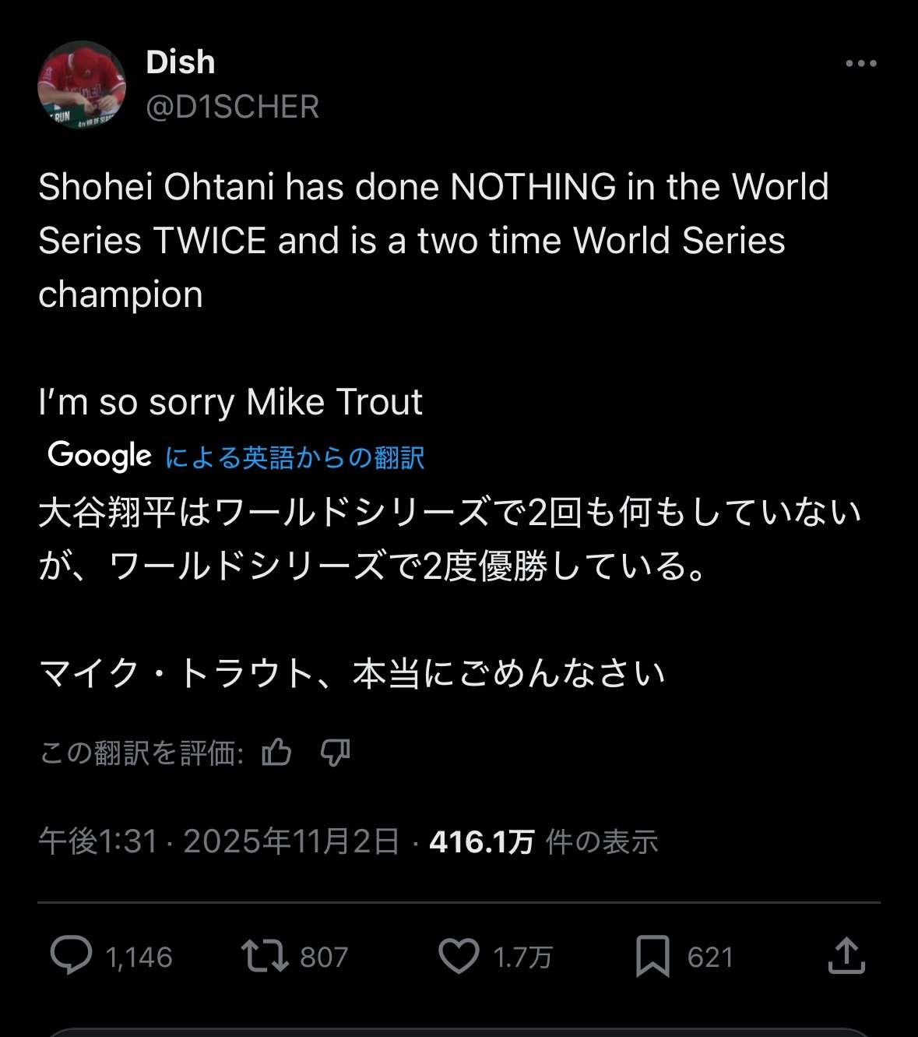918x1037 pixels.
Task: Tap the blue による英語からの翻訳 link
Action: 294,457
